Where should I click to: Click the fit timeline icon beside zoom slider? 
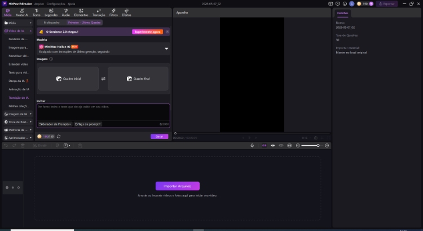pos(289,146)
